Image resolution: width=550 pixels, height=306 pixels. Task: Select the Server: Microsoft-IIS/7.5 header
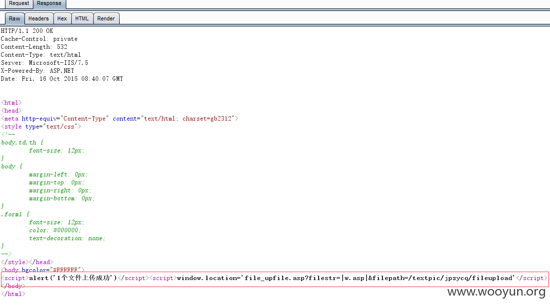[44, 63]
